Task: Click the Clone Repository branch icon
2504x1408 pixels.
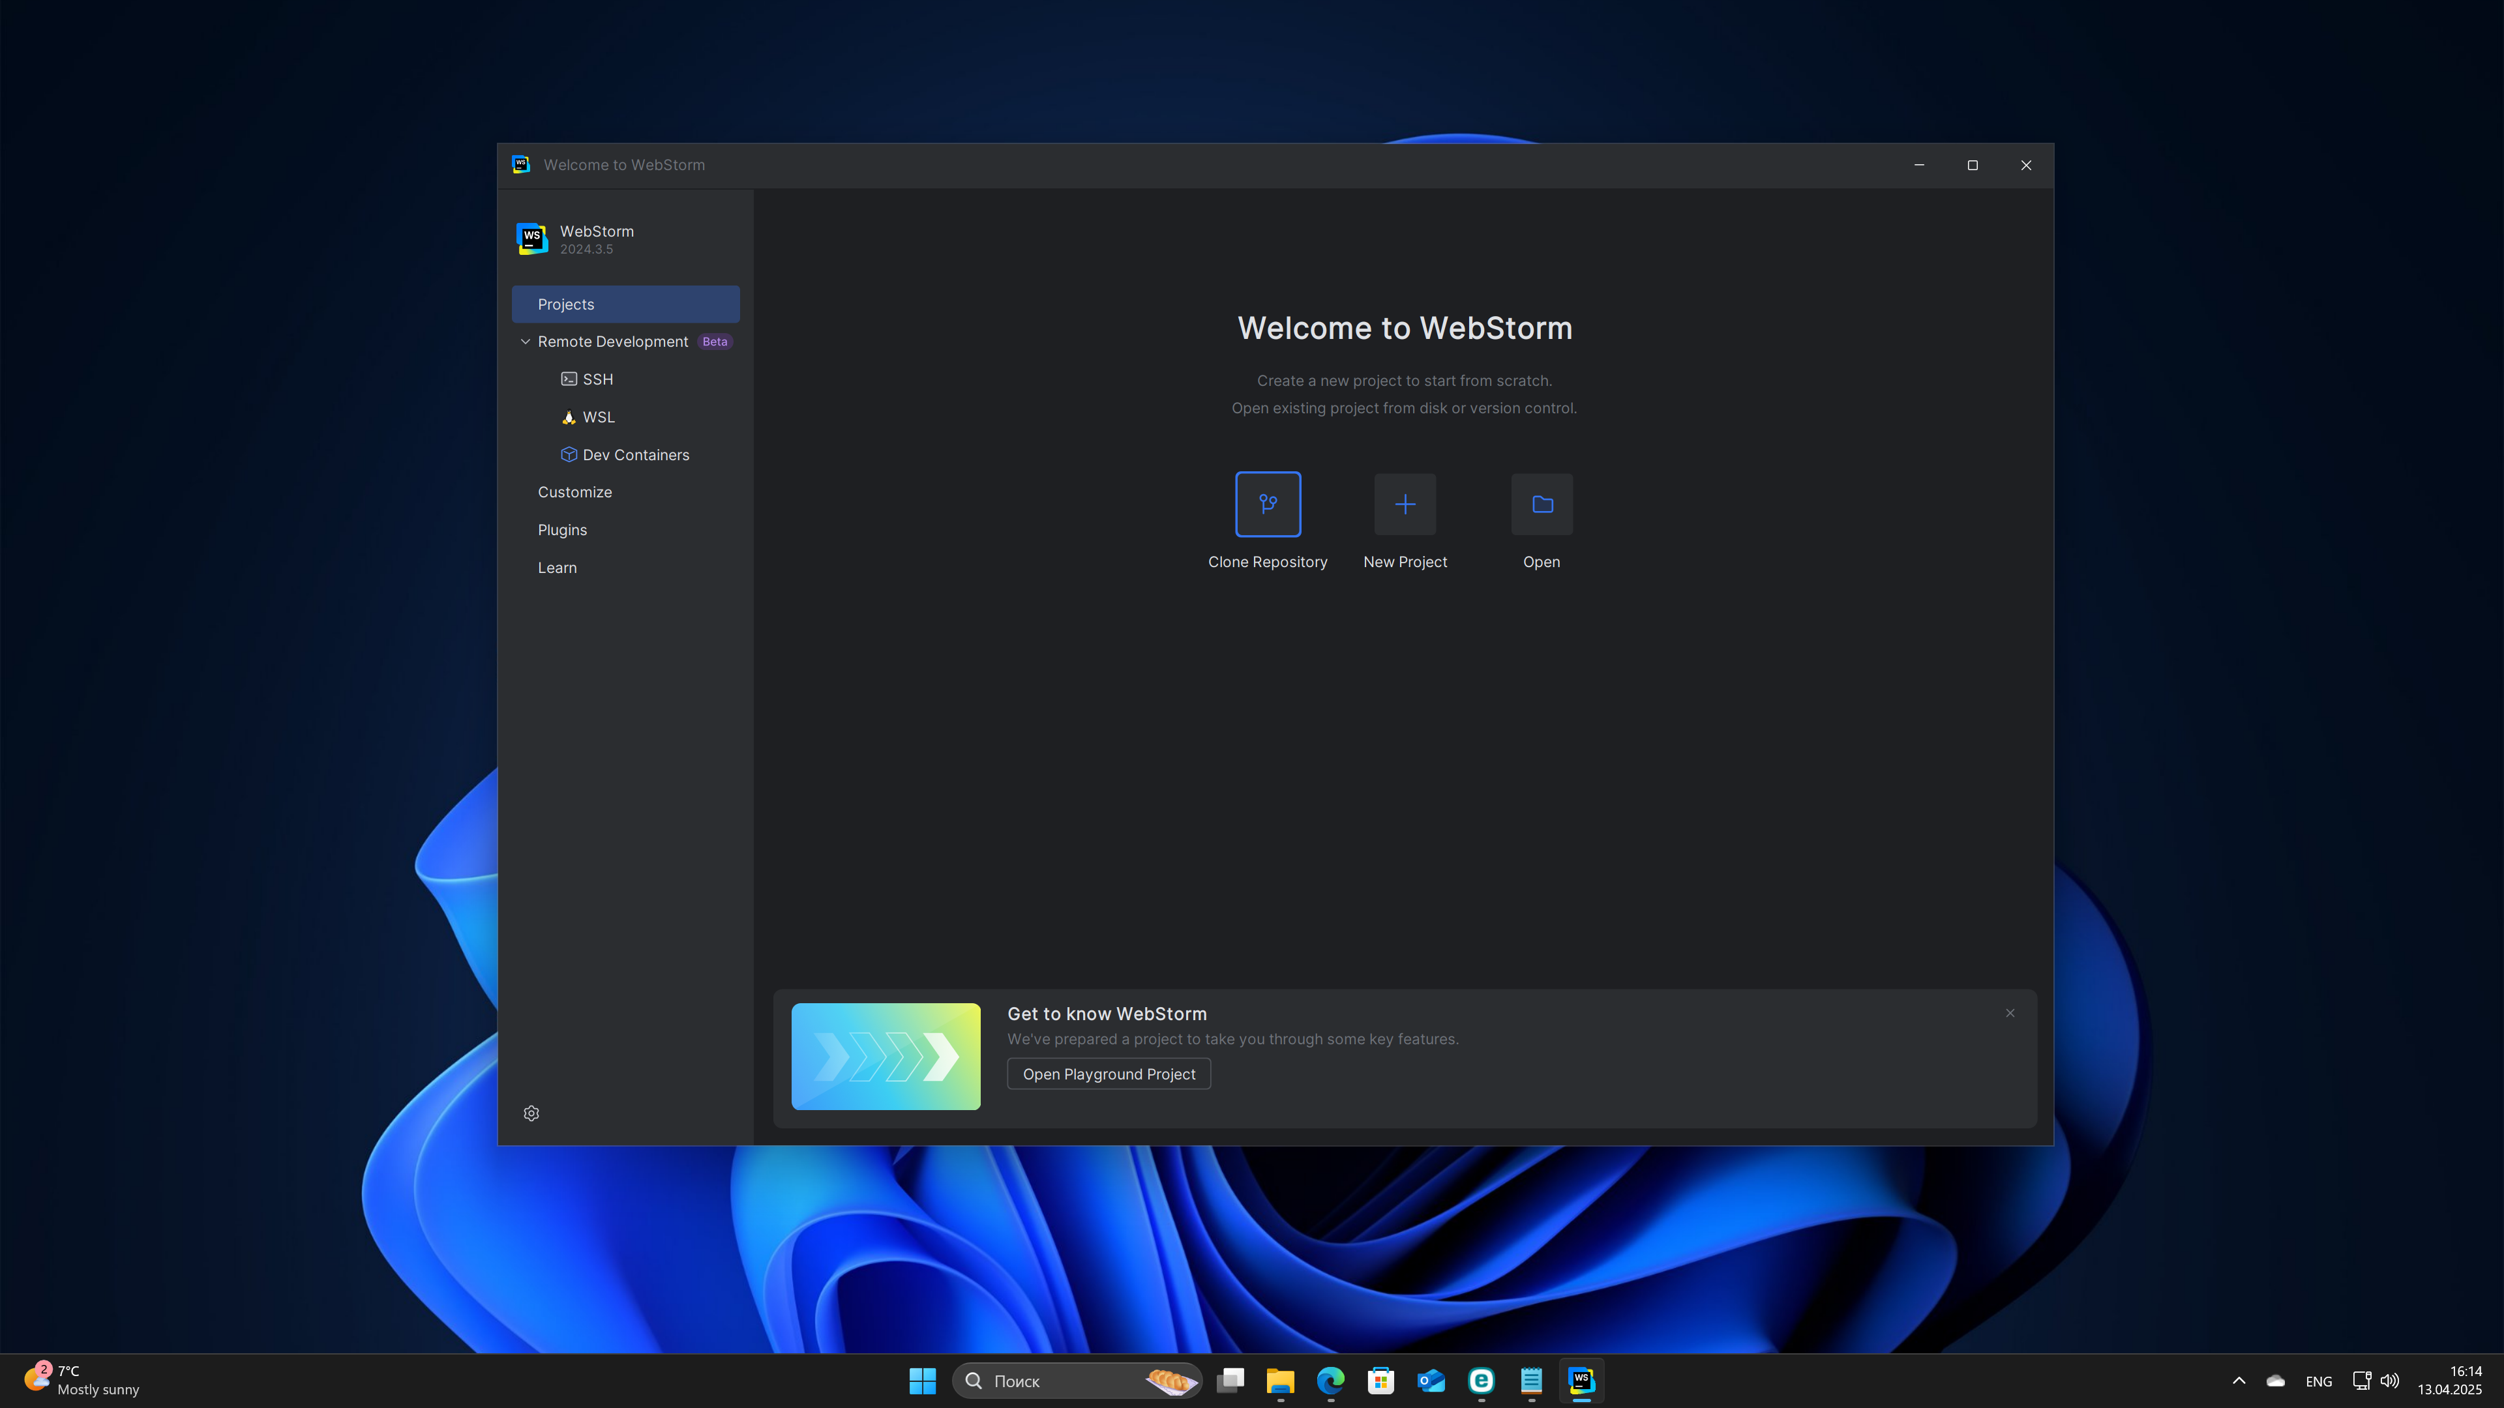Action: (x=1268, y=503)
